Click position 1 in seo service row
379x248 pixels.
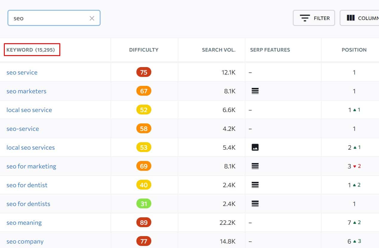354,72
